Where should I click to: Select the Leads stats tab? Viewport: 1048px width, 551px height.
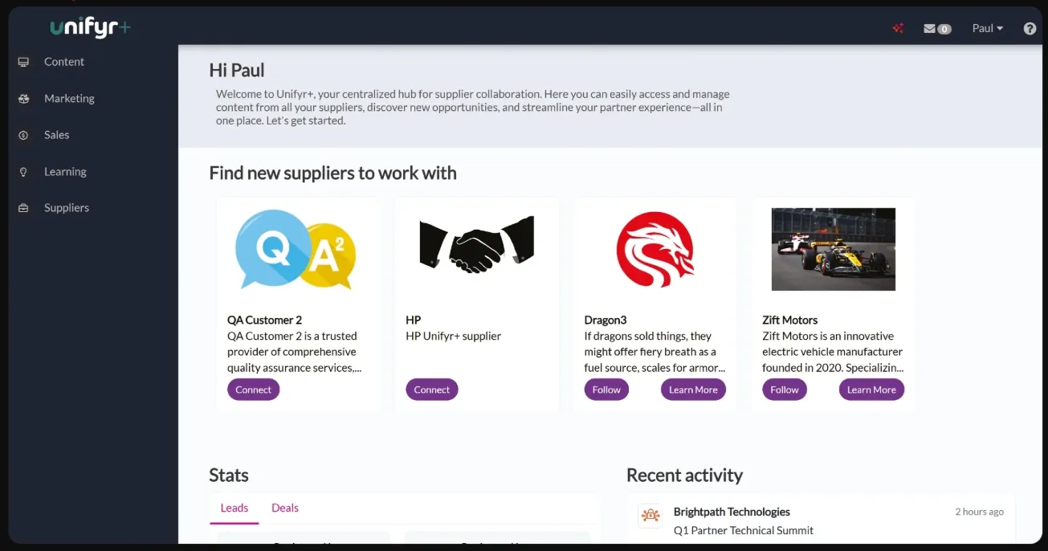(234, 508)
